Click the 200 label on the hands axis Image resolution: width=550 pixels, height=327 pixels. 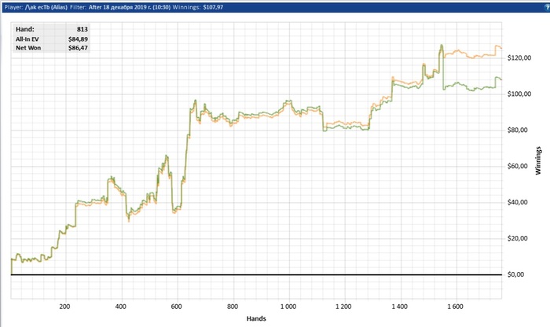point(64,307)
